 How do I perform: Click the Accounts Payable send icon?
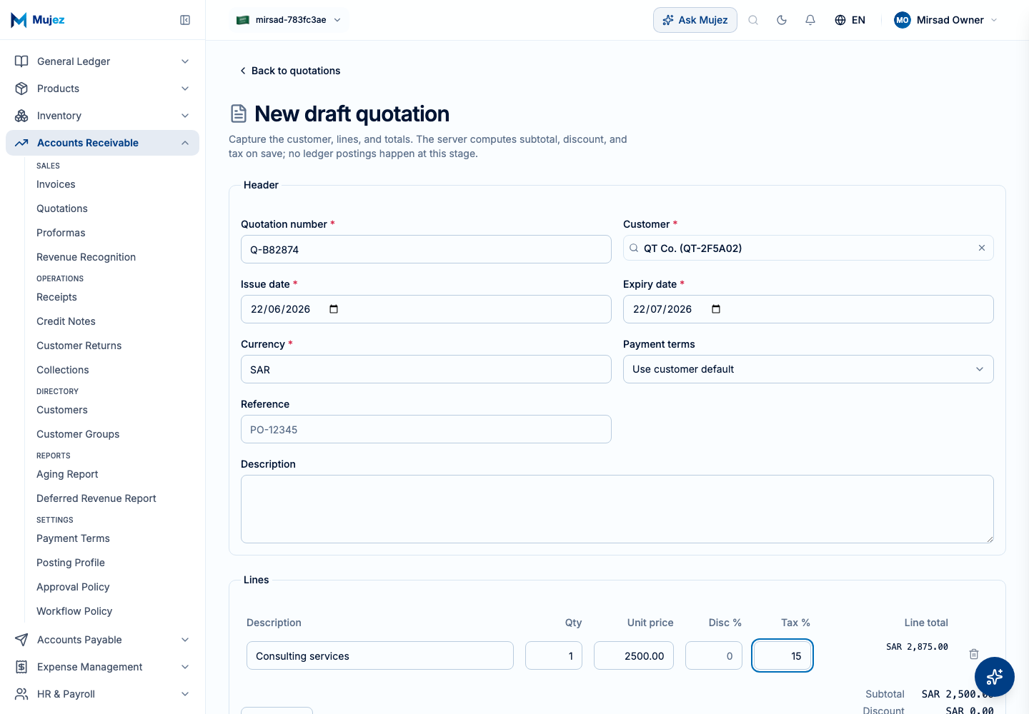click(21, 640)
